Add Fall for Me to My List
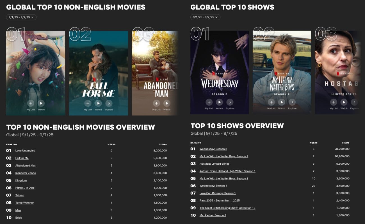Viewport: 365px width, 224px height. coord(88,103)
